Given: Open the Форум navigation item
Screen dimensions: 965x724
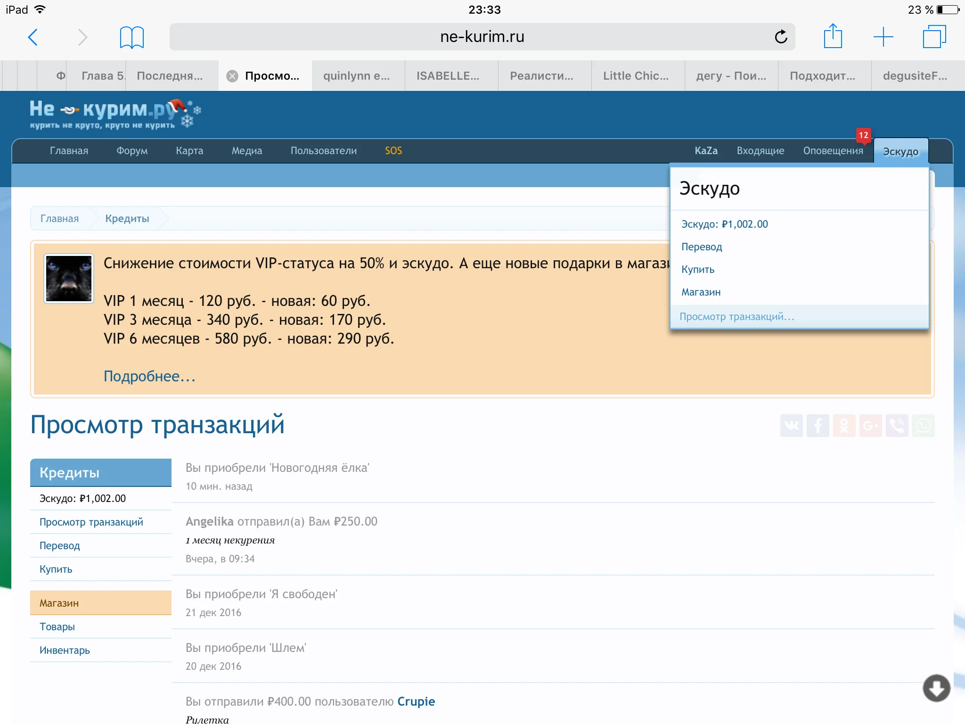Looking at the screenshot, I should tap(132, 151).
